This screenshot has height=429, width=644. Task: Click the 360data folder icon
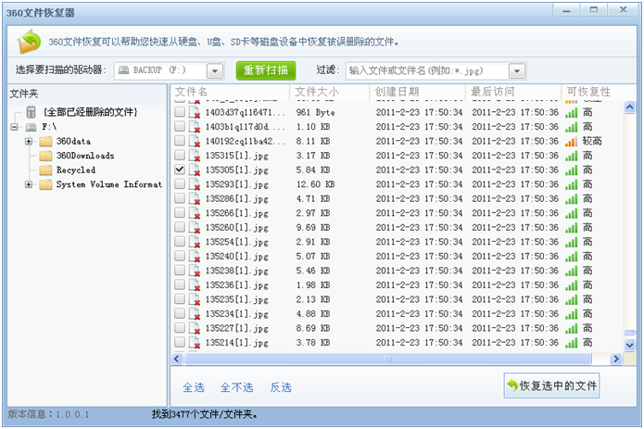click(45, 142)
